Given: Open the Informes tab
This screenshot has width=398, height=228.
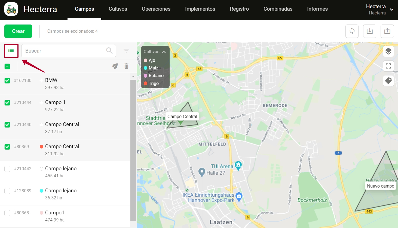Looking at the screenshot, I should [317, 9].
